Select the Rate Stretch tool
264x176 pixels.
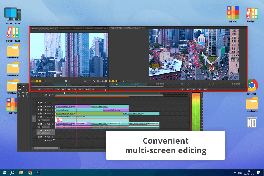pos(27,90)
